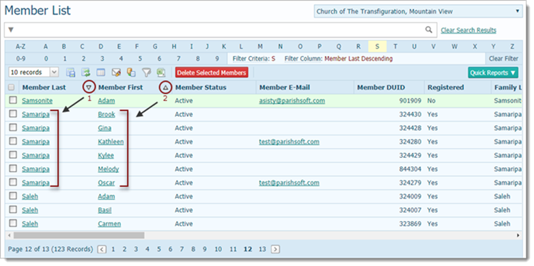Open the column chooser table icon
This screenshot has height=266, width=534.
[x=101, y=72]
